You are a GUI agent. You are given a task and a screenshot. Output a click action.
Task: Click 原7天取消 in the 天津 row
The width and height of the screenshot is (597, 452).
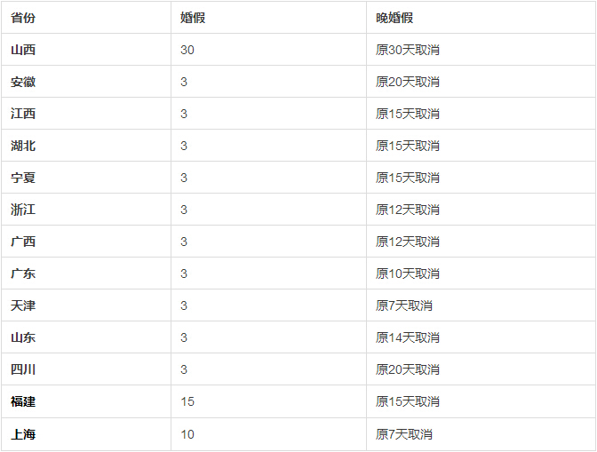click(x=404, y=305)
